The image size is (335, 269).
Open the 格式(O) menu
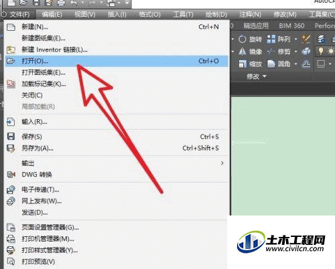149,15
